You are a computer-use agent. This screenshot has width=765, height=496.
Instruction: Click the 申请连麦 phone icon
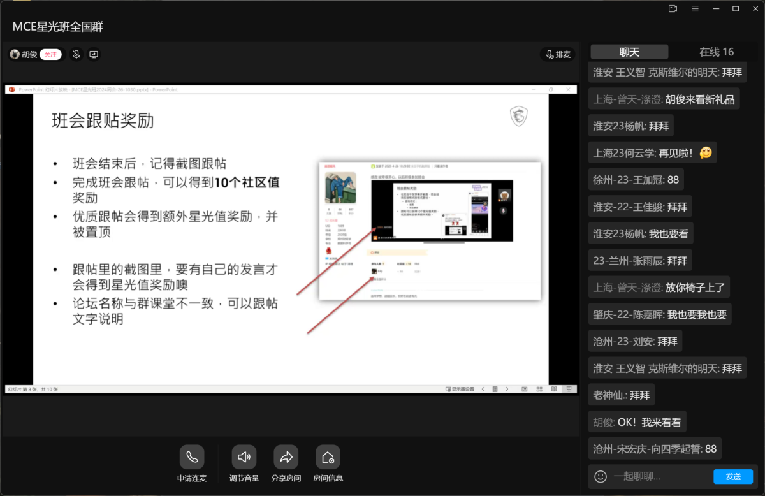[192, 457]
